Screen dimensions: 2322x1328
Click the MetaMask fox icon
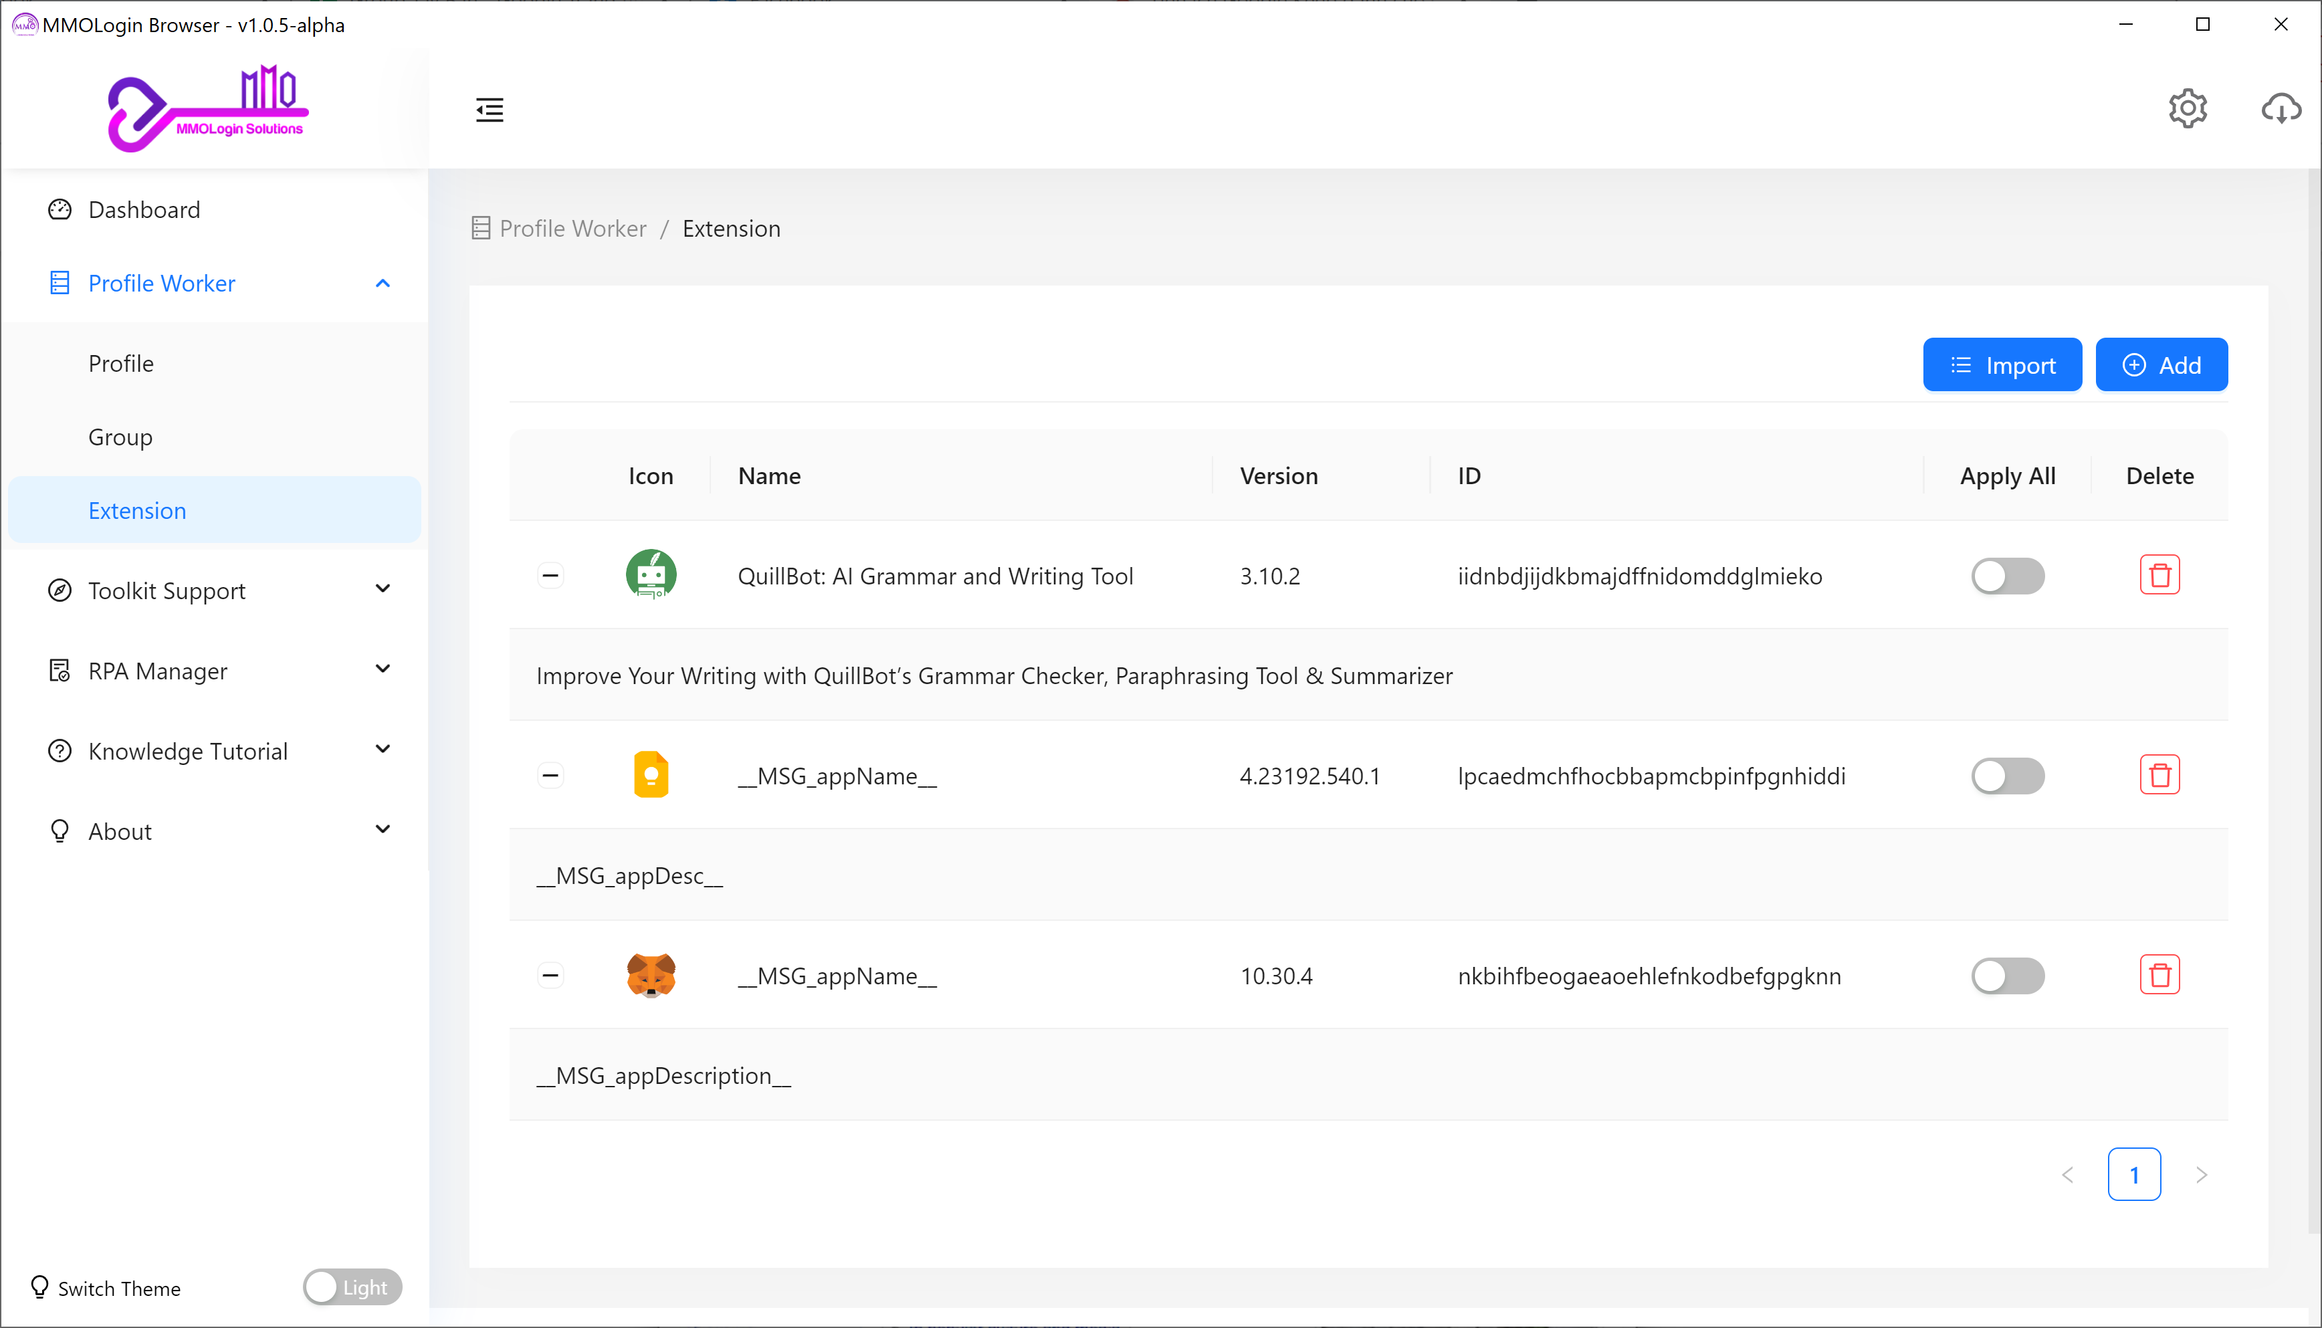coord(650,975)
